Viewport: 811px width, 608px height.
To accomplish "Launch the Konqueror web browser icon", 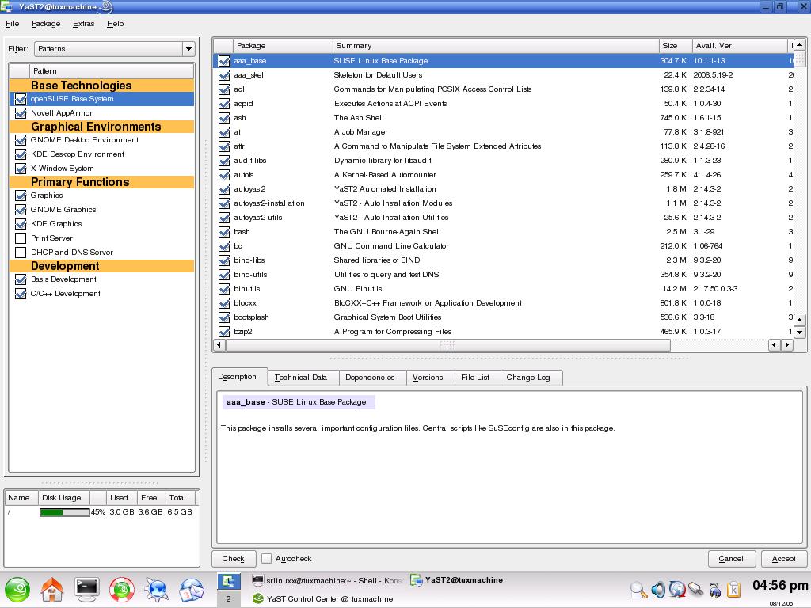I will 157,590.
